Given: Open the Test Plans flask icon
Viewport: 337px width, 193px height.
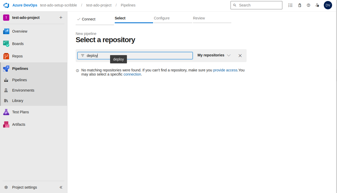Looking at the screenshot, I should tap(6, 112).
